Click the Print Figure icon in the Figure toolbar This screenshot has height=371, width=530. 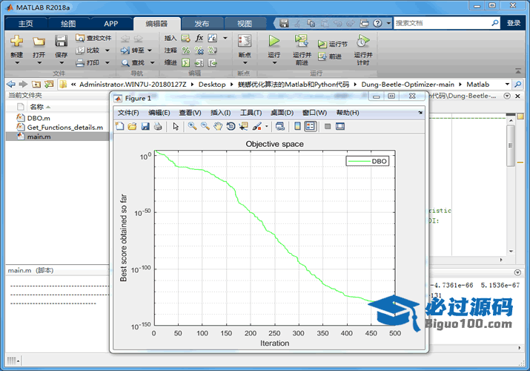tap(158, 126)
